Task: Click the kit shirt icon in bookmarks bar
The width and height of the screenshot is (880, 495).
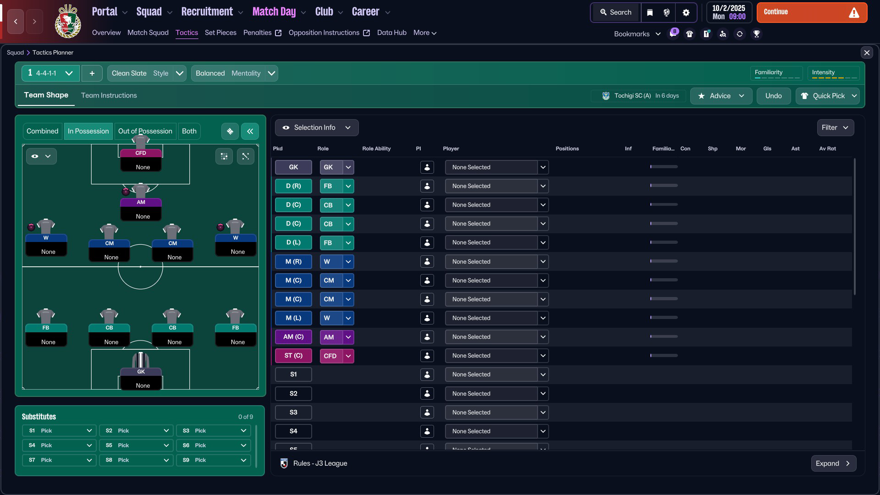Action: point(689,34)
